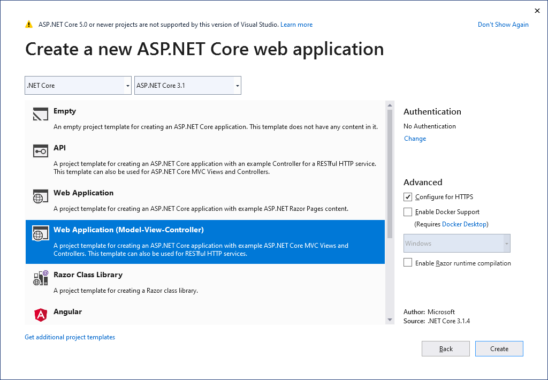The width and height of the screenshot is (548, 380).
Task: Choose the API template icon
Action: 41,151
